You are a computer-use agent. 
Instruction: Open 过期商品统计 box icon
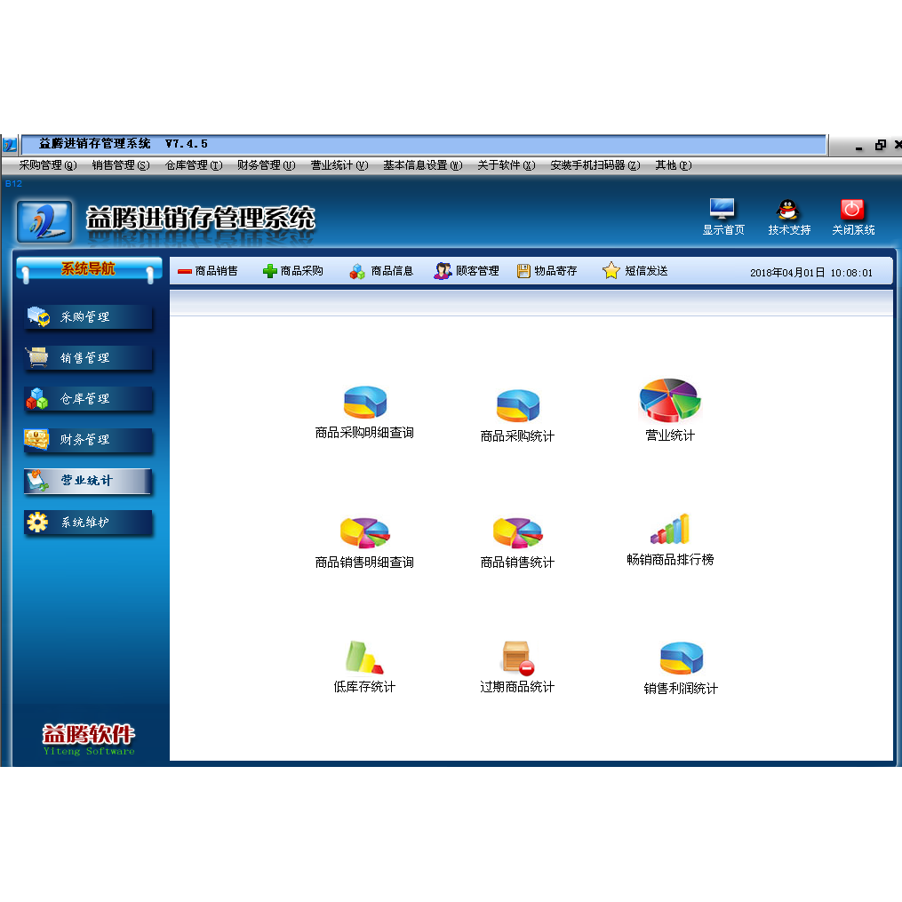pos(518,658)
